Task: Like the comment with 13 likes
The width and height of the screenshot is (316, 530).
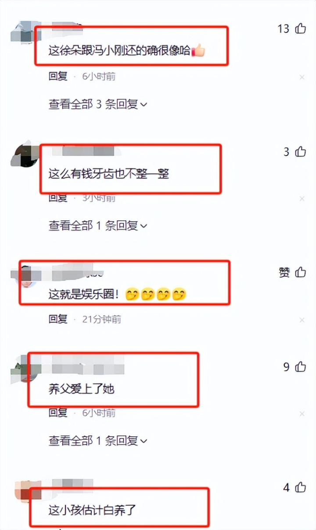Action: [301, 29]
